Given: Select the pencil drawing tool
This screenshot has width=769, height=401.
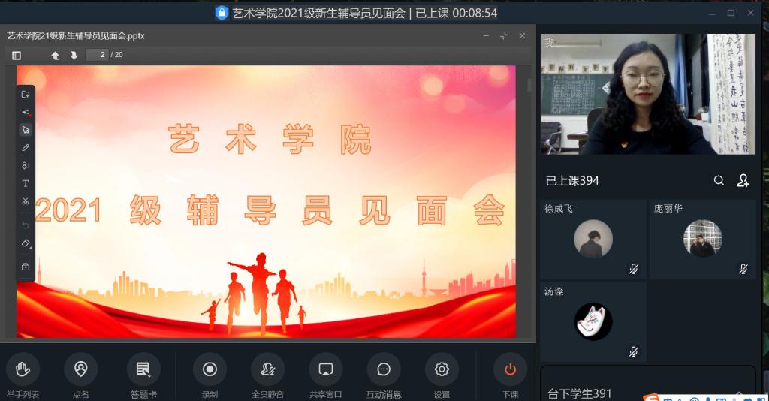Looking at the screenshot, I should pos(26,148).
